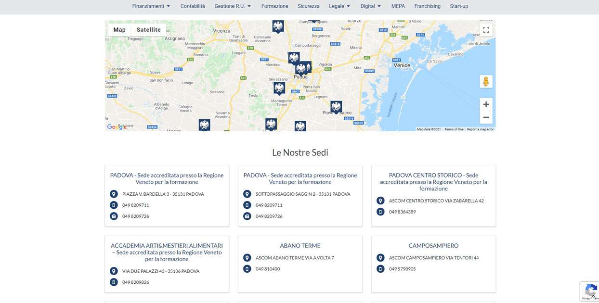Click location pin beside Ascom Abano Terme address
599x303 pixels.
(x=247, y=258)
